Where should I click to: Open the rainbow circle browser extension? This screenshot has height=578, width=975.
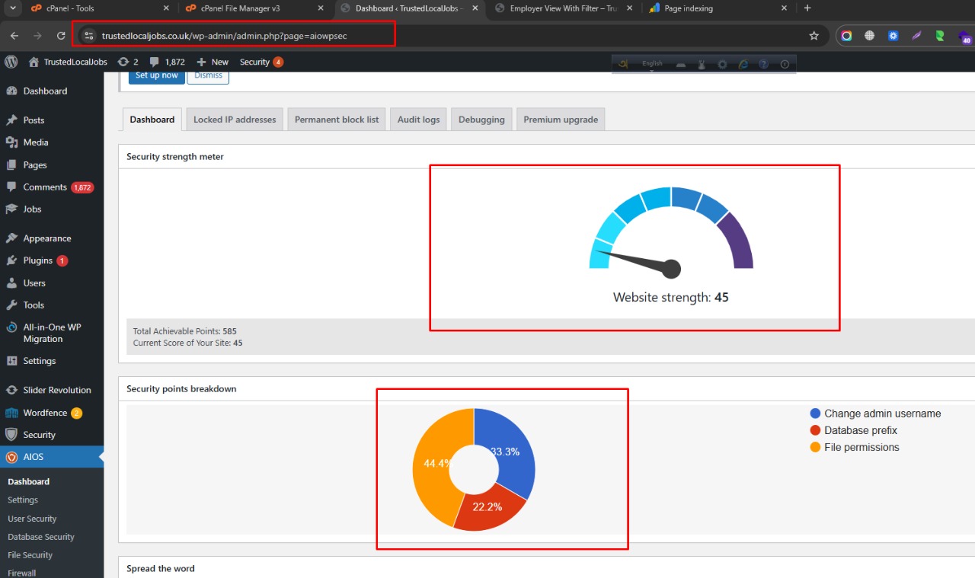[846, 36]
